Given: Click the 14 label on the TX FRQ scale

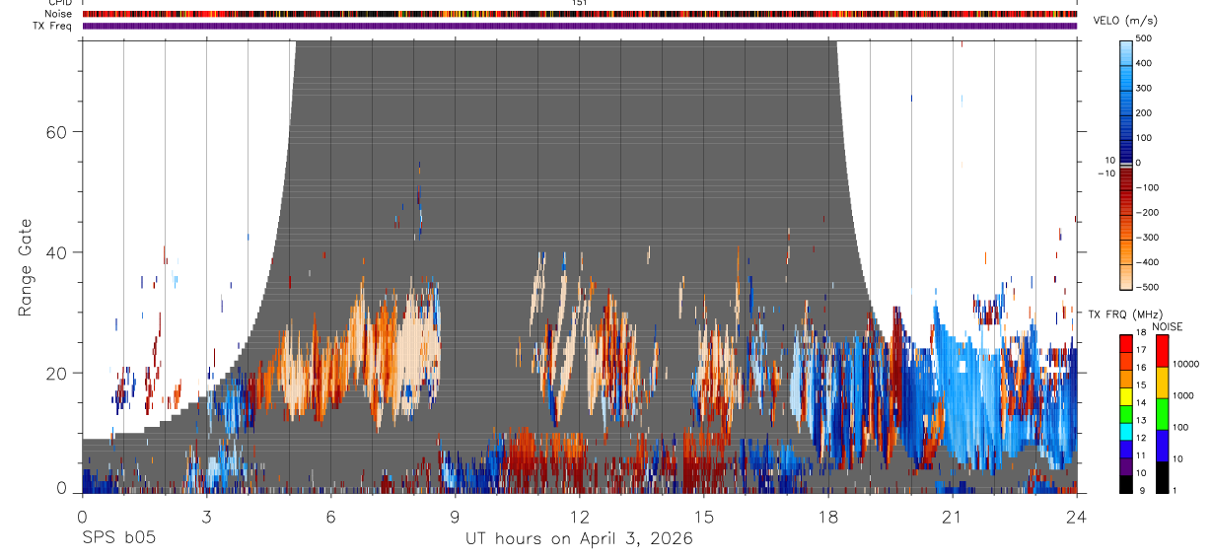Looking at the screenshot, I should [1139, 403].
